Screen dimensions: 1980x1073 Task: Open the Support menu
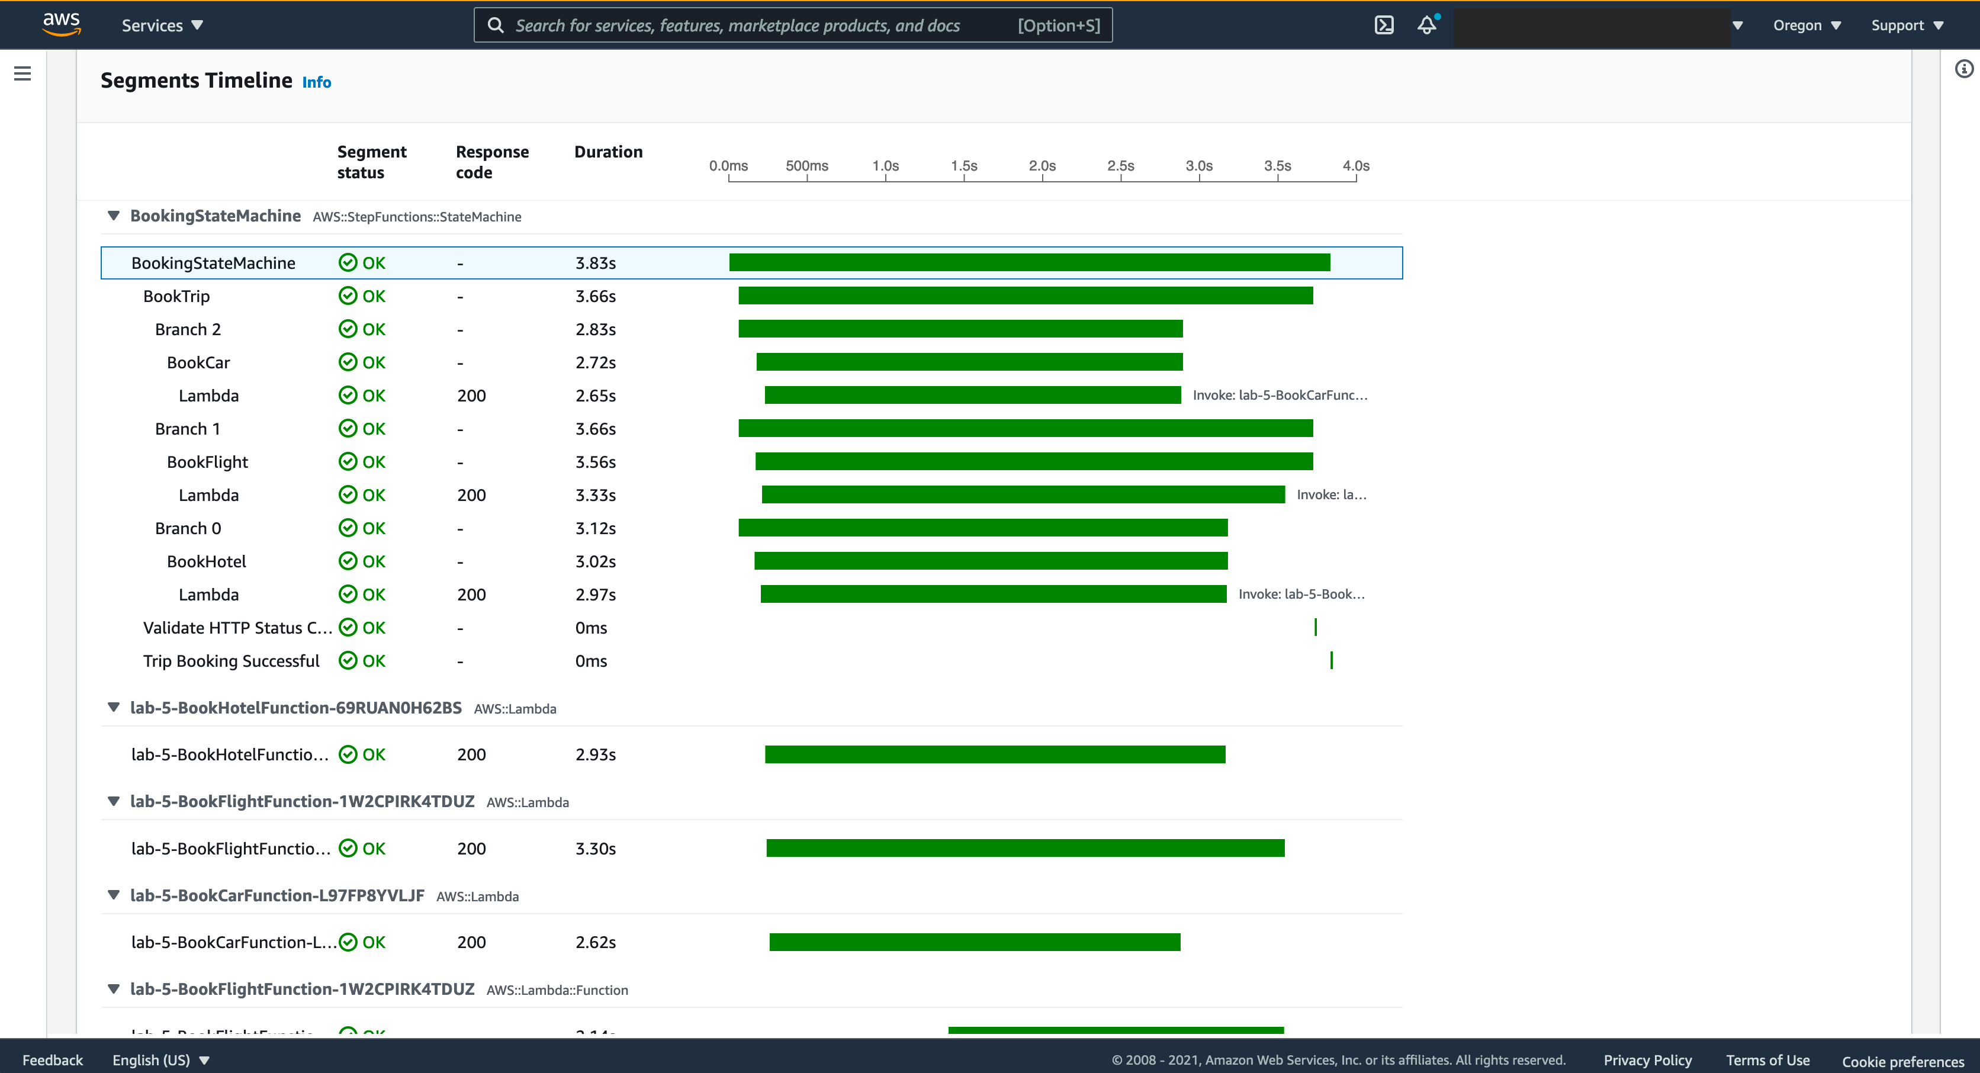[1907, 25]
